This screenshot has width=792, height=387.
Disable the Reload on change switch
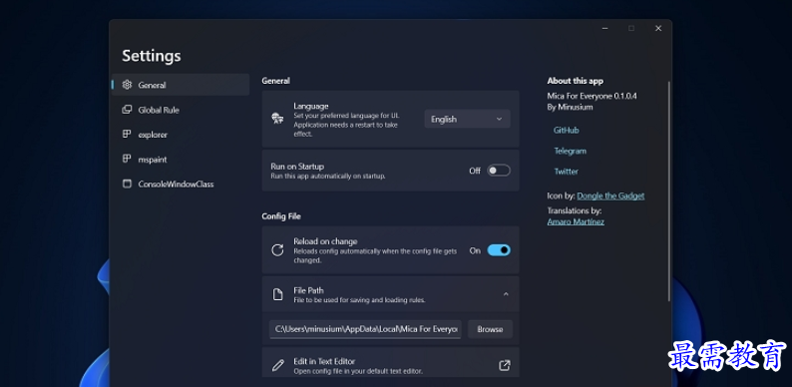(499, 250)
